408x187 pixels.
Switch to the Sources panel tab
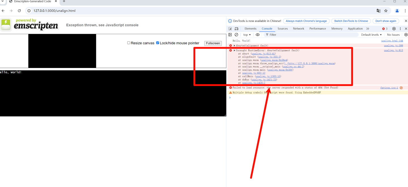coord(282,28)
